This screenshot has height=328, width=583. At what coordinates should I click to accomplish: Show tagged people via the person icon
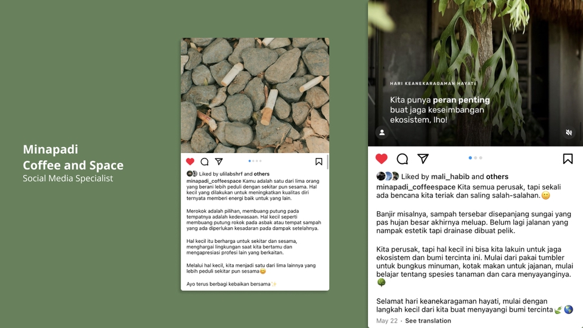tap(382, 132)
